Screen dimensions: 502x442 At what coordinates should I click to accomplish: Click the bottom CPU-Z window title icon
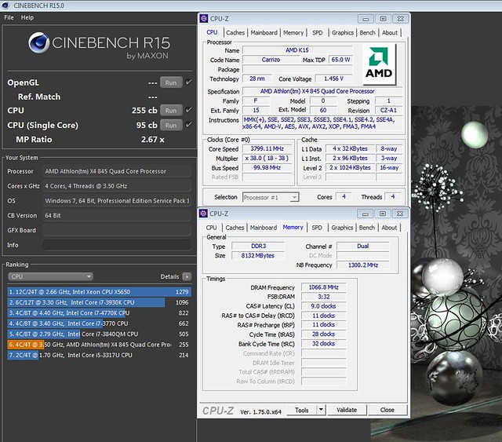[203, 214]
